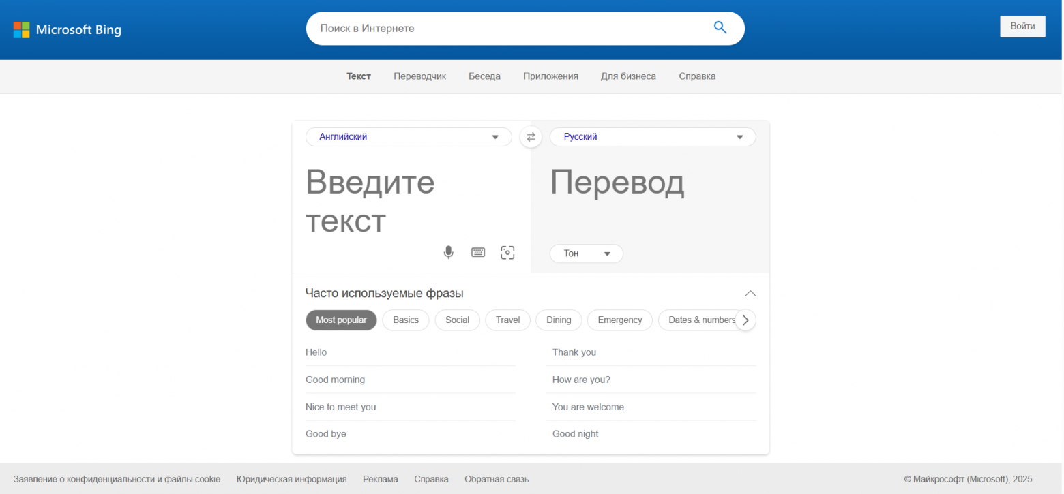Click the search magnifier icon
This screenshot has width=1064, height=494.
[x=720, y=27]
